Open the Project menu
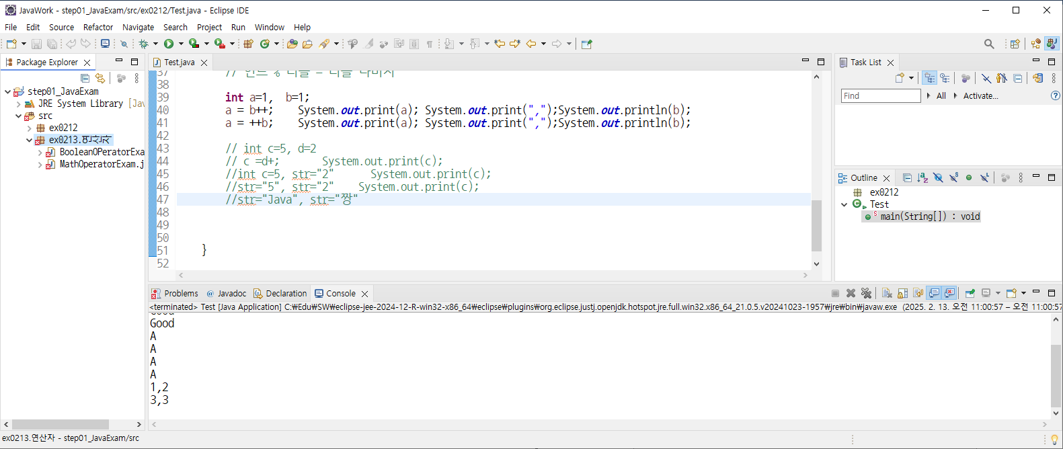The width and height of the screenshot is (1063, 449). coord(209,27)
